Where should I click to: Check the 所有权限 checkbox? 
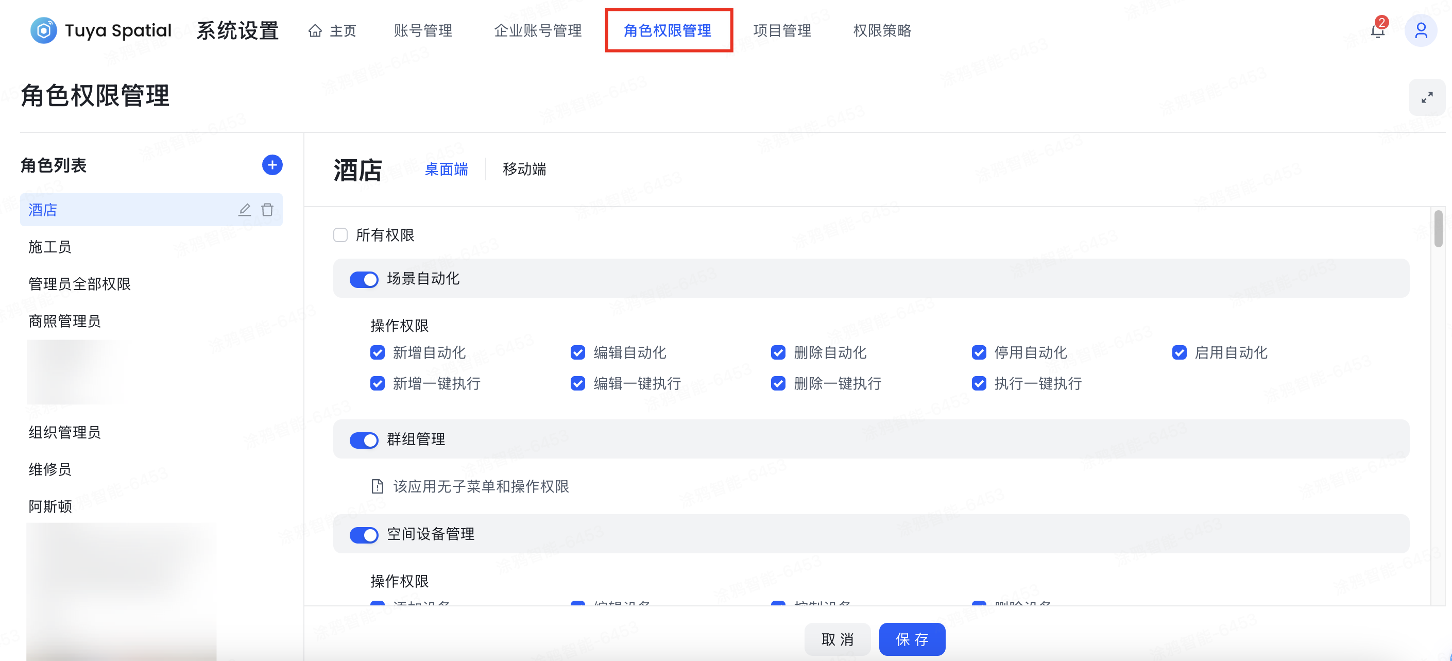pos(340,234)
